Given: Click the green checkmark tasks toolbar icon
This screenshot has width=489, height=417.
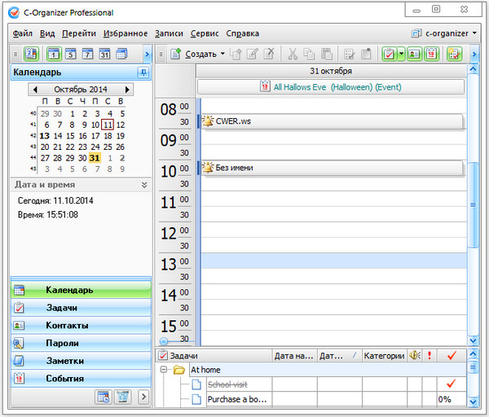Looking at the screenshot, I should (388, 54).
